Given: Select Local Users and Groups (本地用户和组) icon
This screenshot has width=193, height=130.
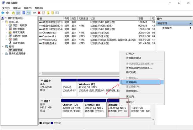Looking at the screenshot, I should point(10,36).
